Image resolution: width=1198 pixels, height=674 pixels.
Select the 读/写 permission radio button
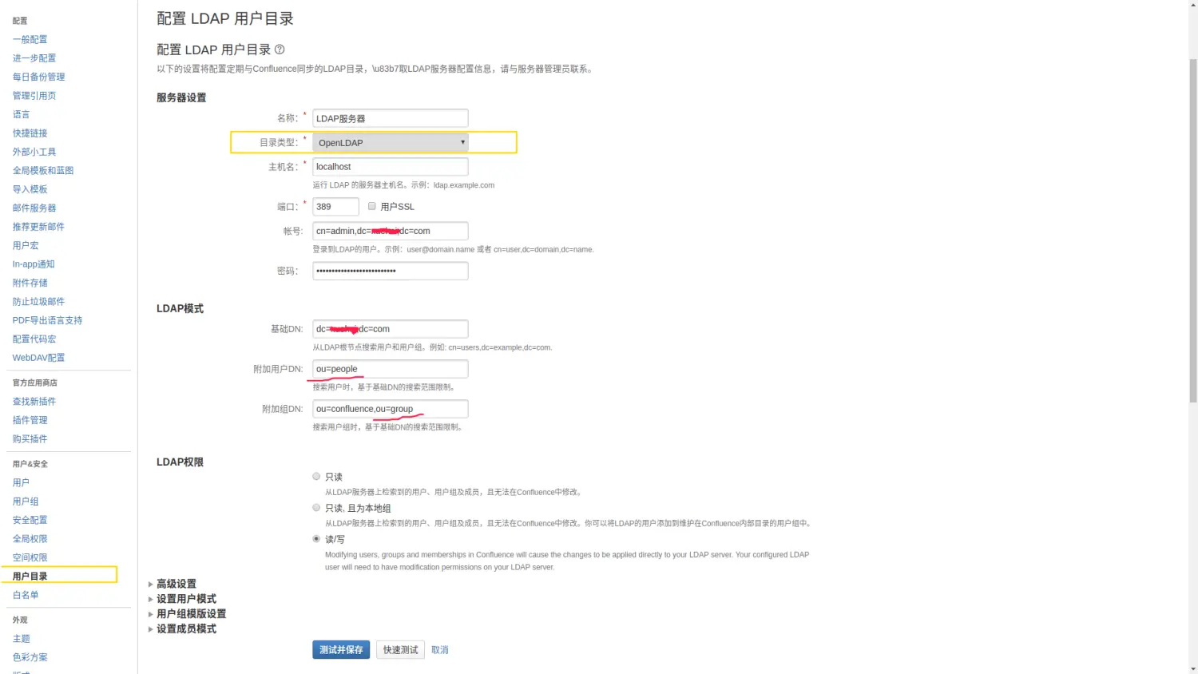tap(316, 538)
